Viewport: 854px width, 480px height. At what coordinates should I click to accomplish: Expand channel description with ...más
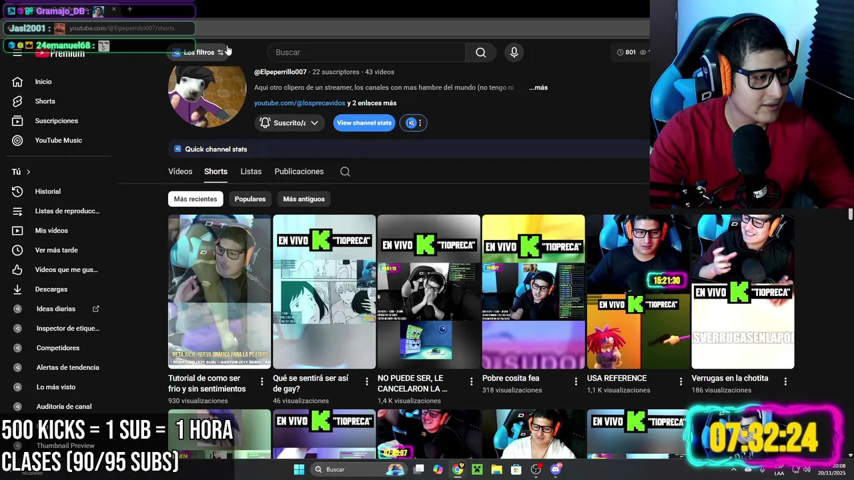[538, 87]
